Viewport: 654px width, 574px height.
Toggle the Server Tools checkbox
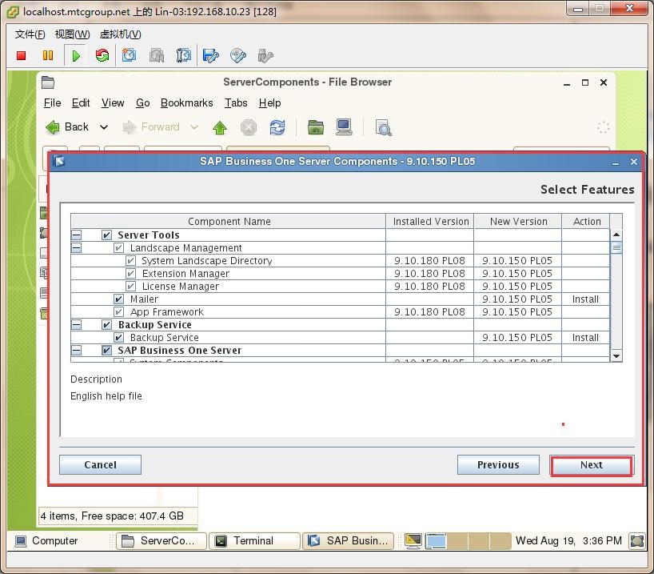[106, 235]
